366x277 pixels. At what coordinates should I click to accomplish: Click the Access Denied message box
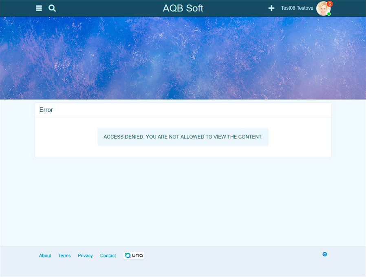(x=183, y=137)
